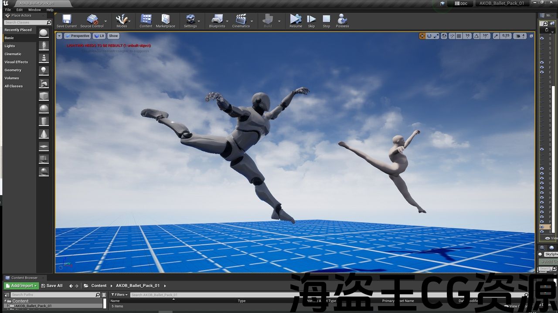Image resolution: width=558 pixels, height=313 pixels.
Task: Click the Search Classes input field
Action: tap(25, 23)
